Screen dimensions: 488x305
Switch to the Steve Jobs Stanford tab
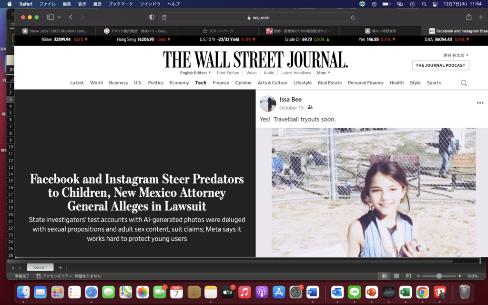tap(55, 31)
